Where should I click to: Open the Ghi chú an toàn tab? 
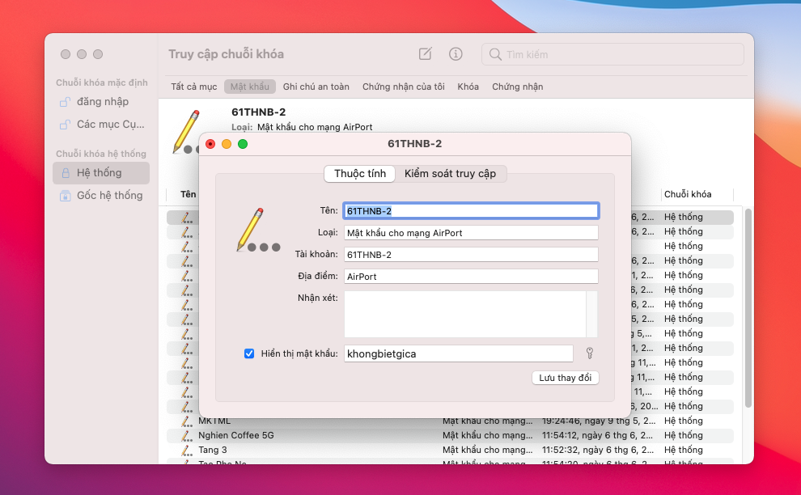(316, 87)
